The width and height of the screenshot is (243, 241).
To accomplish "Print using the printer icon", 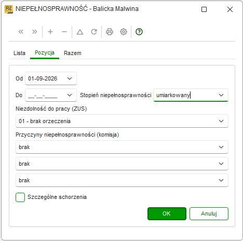I will pyautogui.click(x=110, y=32).
